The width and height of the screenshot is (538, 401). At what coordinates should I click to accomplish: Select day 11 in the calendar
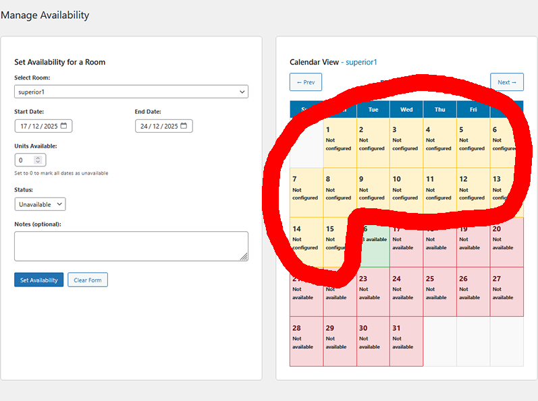439,193
